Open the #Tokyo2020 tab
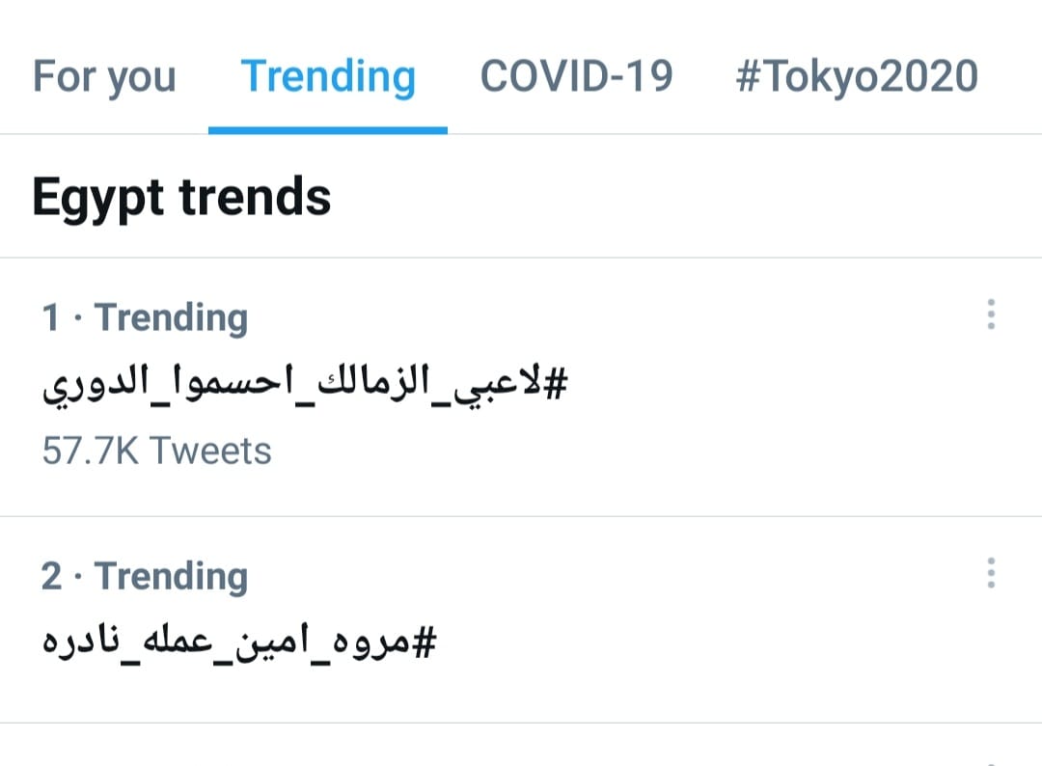The image size is (1042, 766). point(856,76)
